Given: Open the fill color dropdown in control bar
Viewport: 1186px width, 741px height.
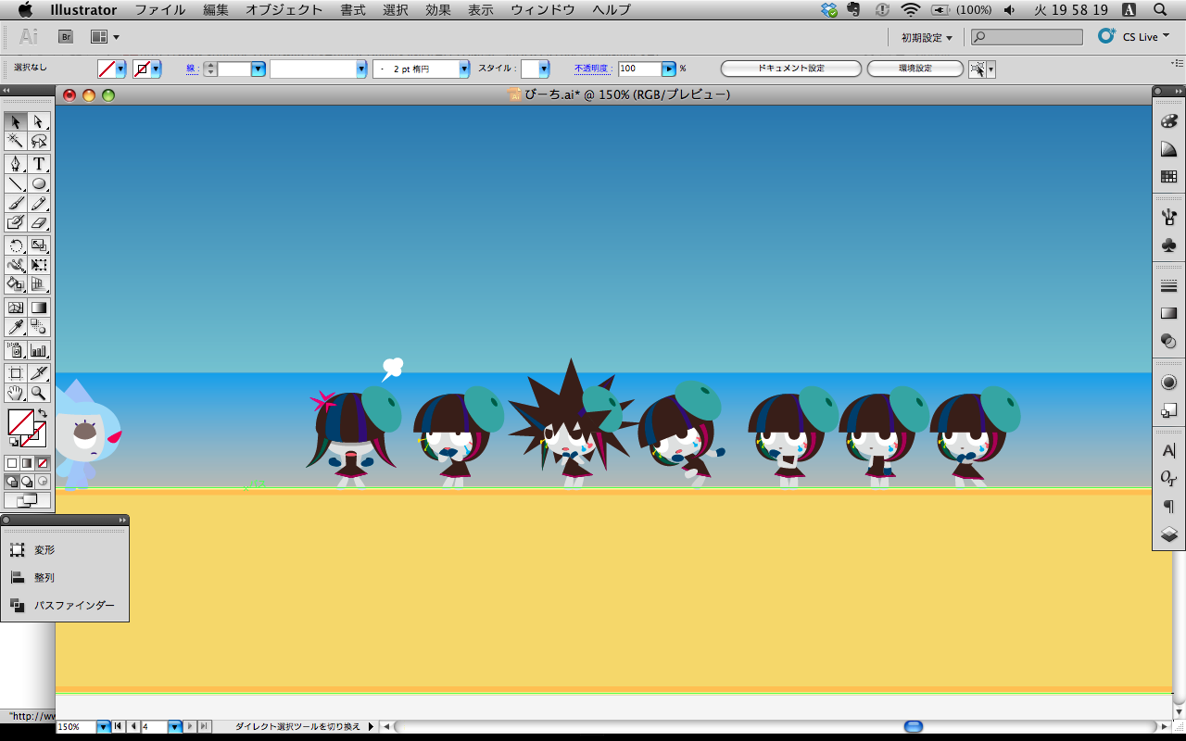Looking at the screenshot, I should [x=120, y=69].
